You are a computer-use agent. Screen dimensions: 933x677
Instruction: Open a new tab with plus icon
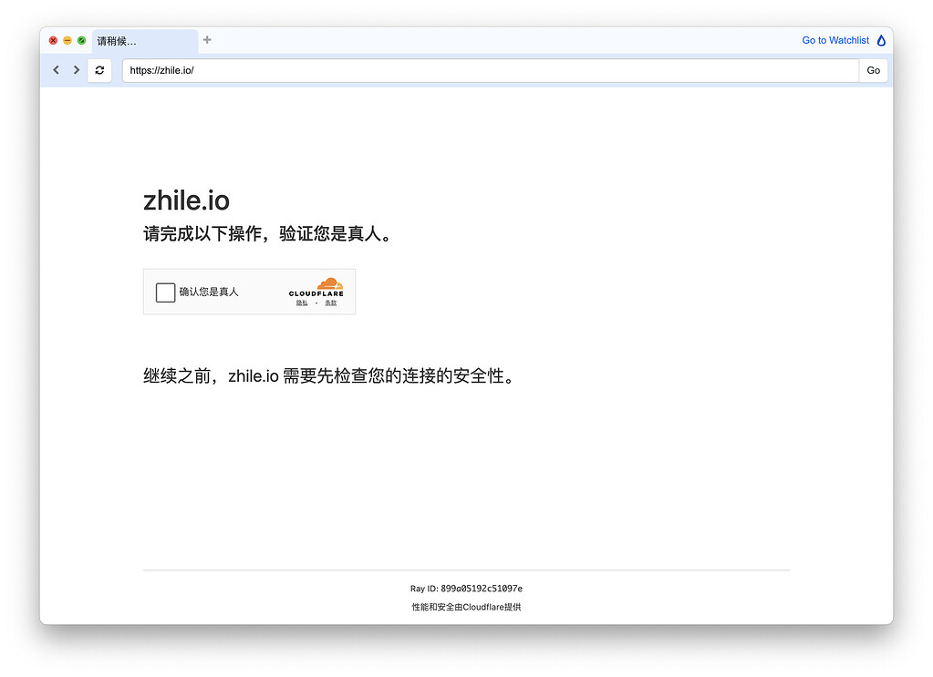click(x=207, y=40)
